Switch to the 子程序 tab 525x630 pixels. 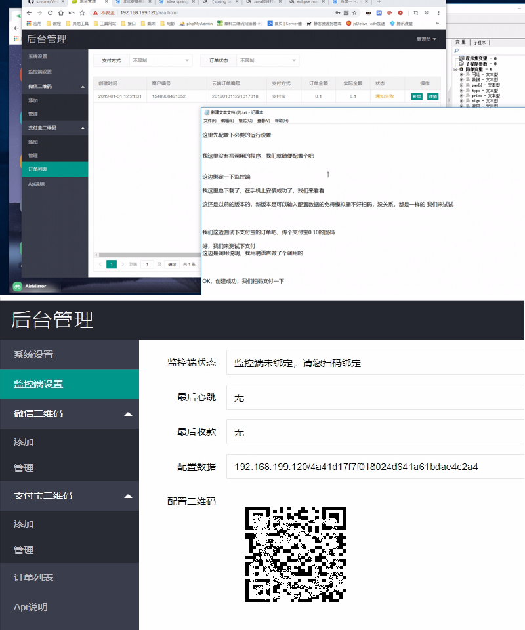tap(480, 43)
